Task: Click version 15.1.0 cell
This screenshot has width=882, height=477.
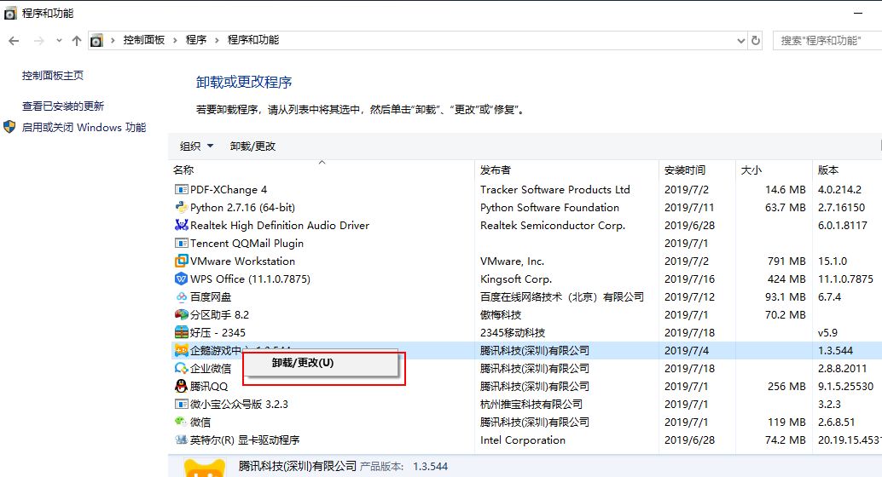Action: pos(832,261)
